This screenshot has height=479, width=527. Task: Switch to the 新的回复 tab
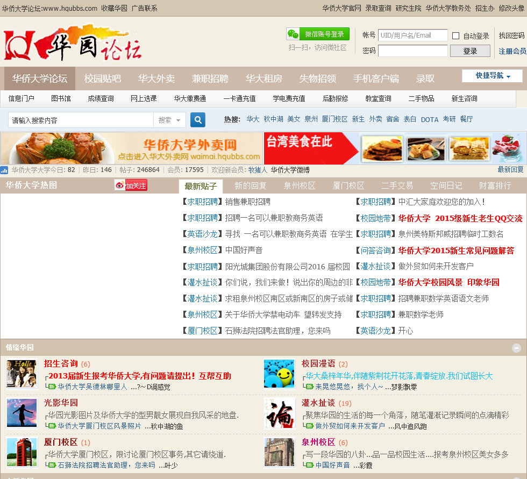click(251, 186)
